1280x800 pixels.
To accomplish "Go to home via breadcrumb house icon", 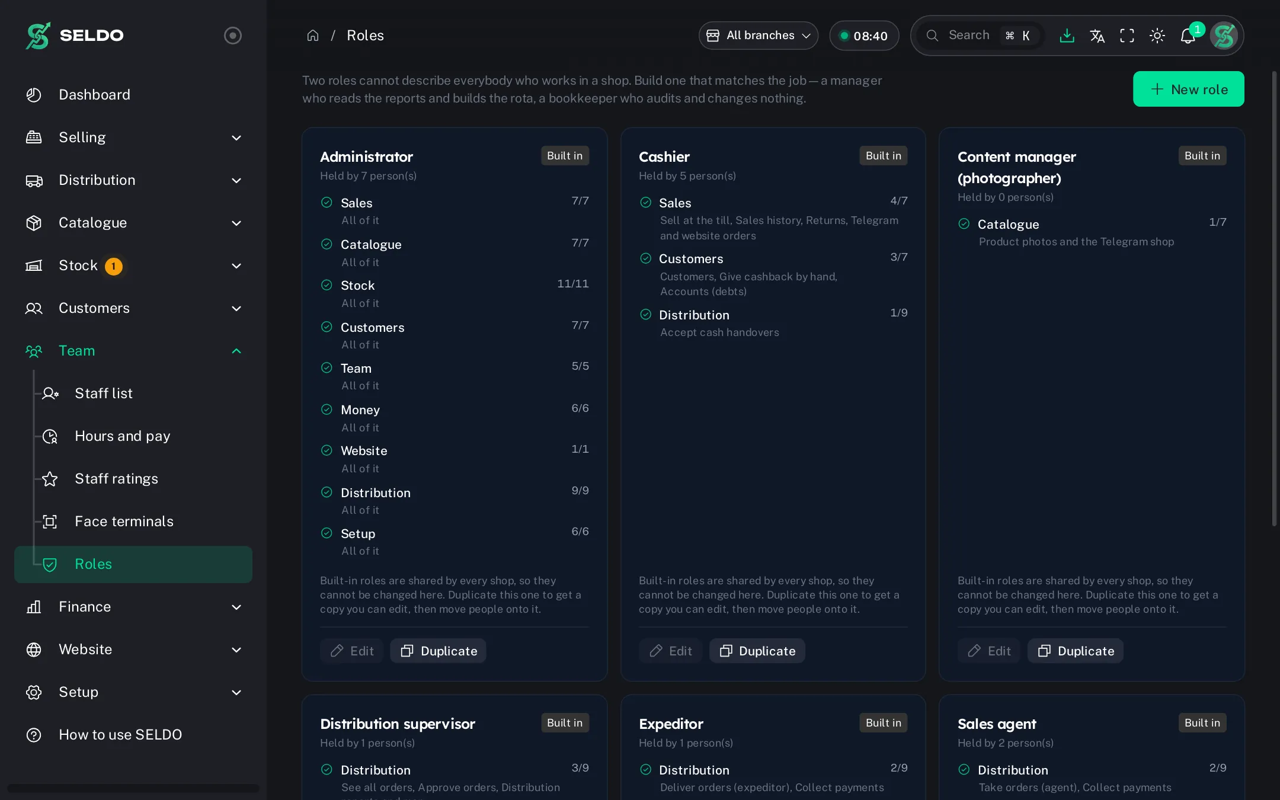I will pos(313,36).
